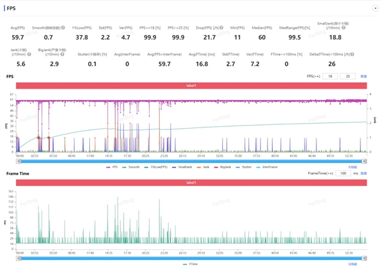Screen dimensions: 382x267
Task: Click the red label1 bar above FPS chart
Action: (192, 85)
